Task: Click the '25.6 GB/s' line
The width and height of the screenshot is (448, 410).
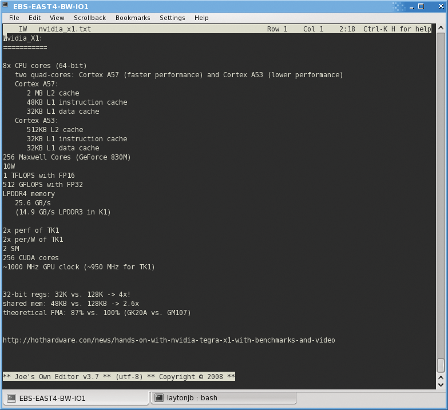Action: tap(33, 203)
